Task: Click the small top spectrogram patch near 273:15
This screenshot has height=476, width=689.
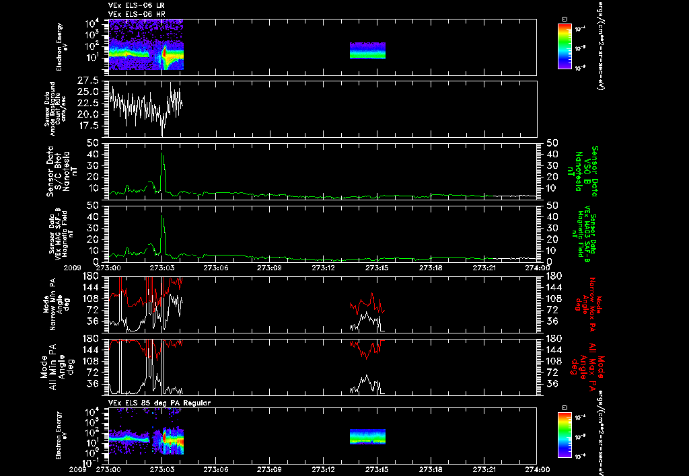Action: pos(367,50)
